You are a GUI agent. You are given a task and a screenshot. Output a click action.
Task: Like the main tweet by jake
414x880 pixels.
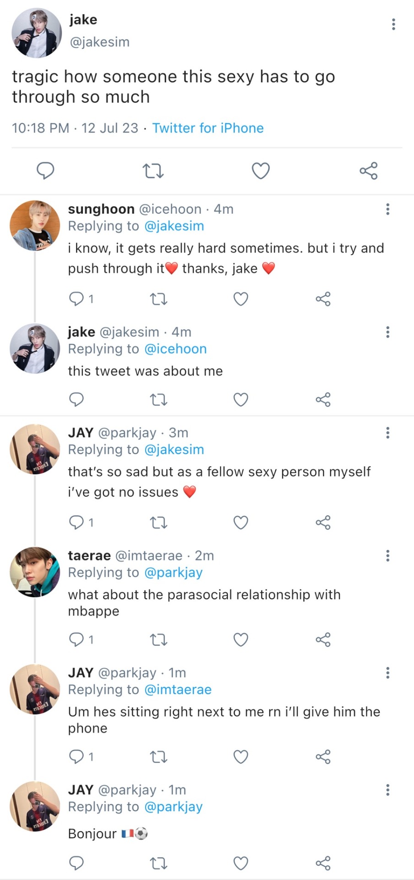[261, 171]
